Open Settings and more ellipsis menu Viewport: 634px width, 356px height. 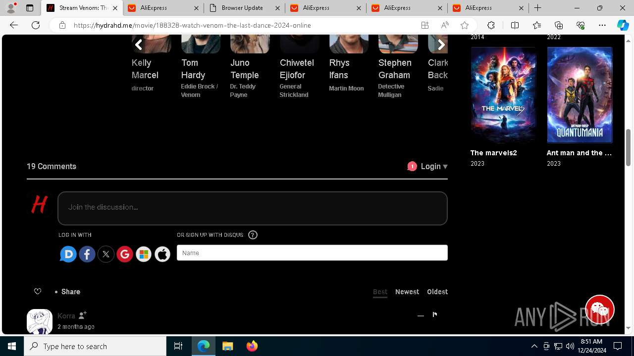[602, 25]
